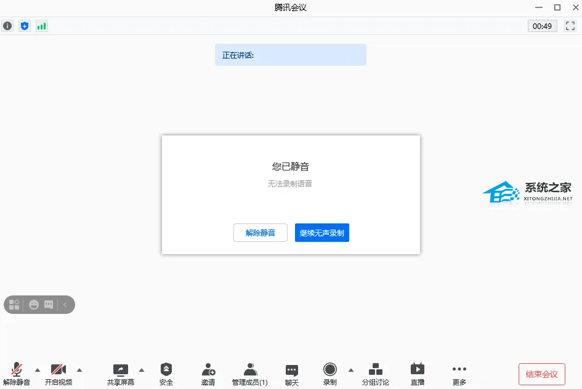Image resolution: width=582 pixels, height=389 pixels.
Task: Click the 正在讲话 speaker banner
Action: click(291, 55)
